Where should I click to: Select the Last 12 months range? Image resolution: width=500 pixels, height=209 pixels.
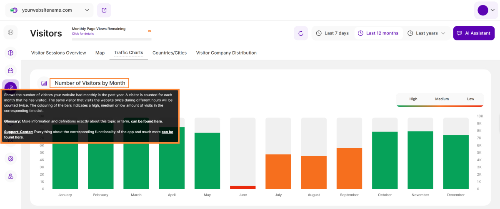pyautogui.click(x=378, y=33)
